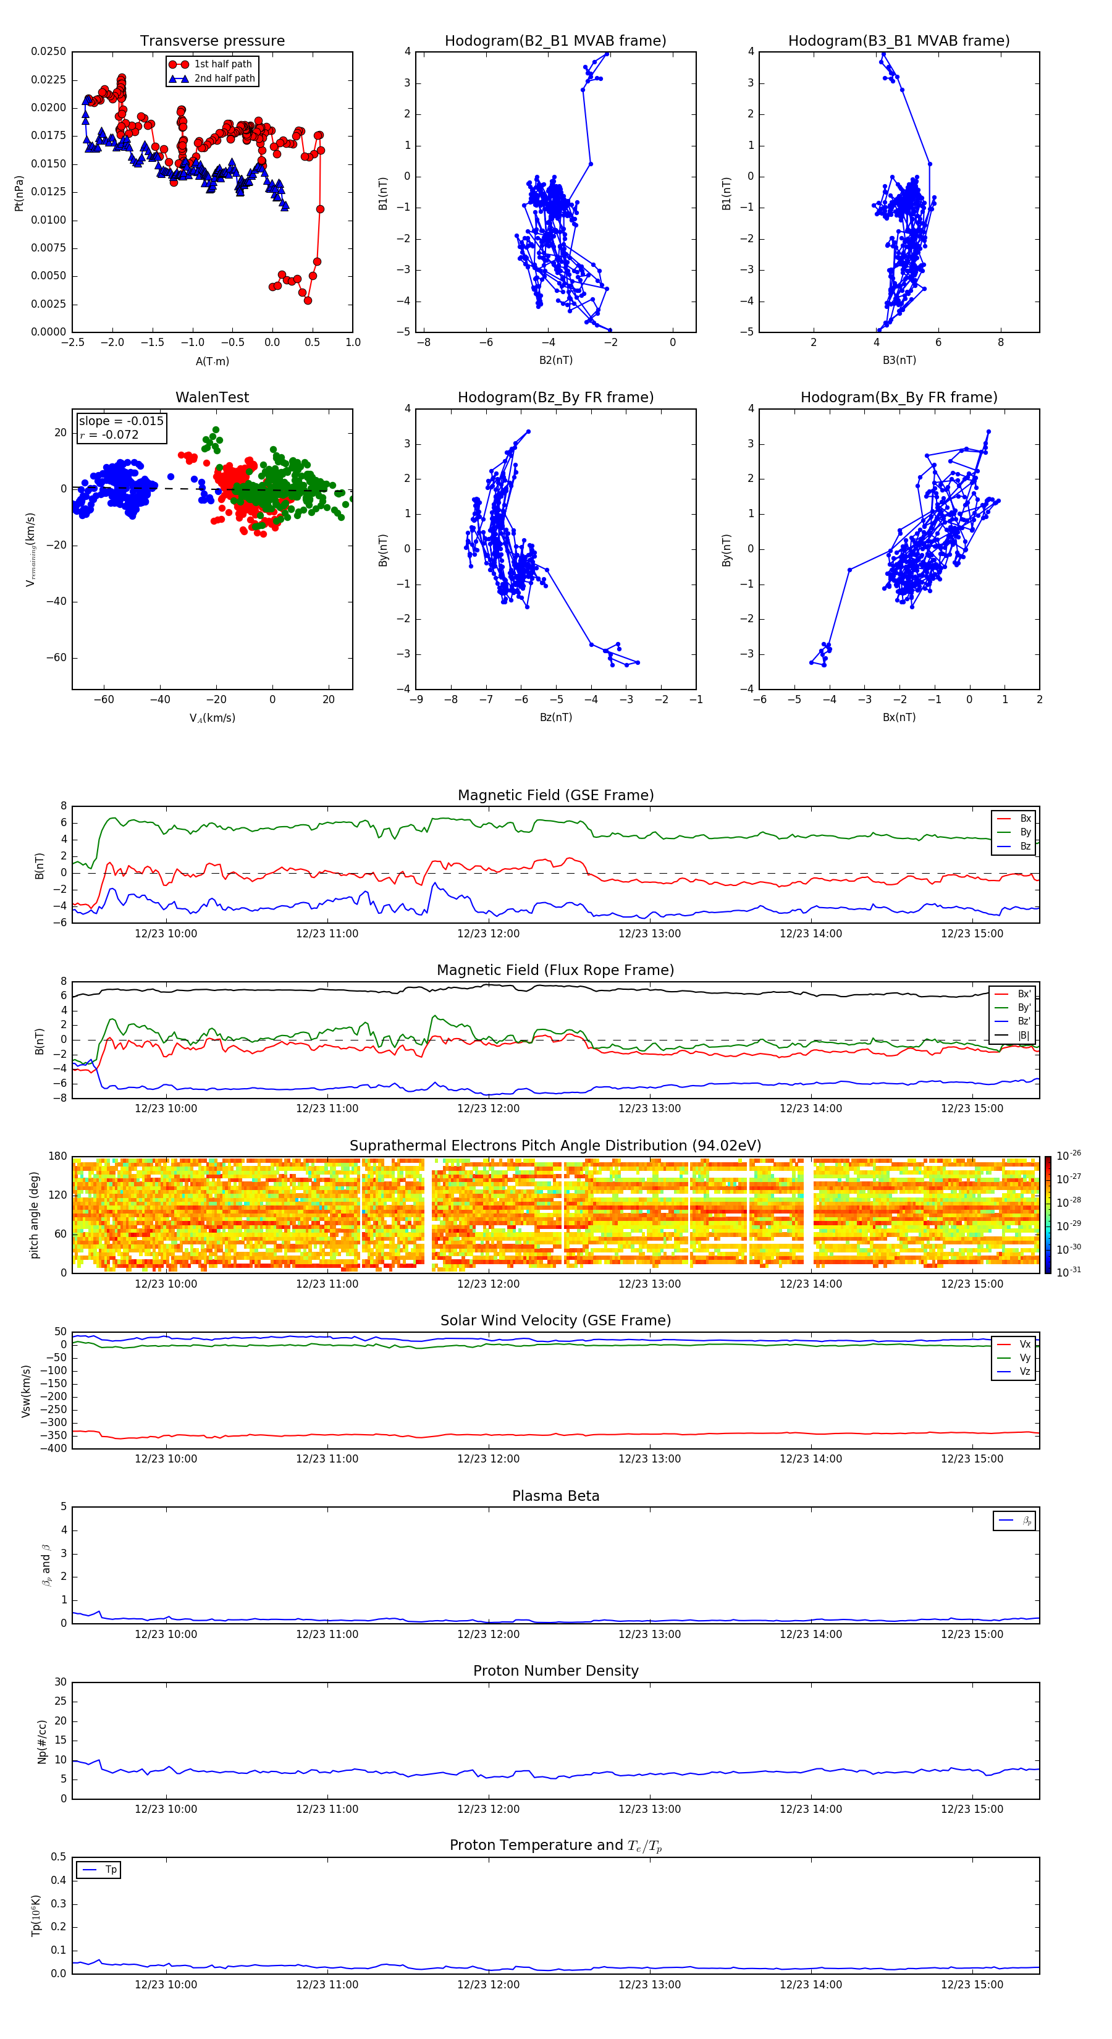Image resolution: width=1112 pixels, height=2039 pixels.
Task: Click the beta-p legend in Plasma Beta plot
Action: [1014, 1521]
